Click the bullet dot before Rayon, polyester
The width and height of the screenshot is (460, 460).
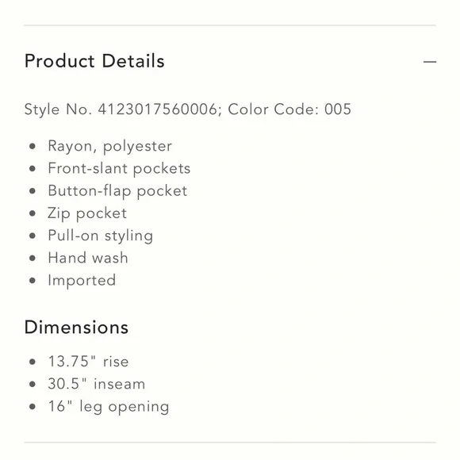click(33, 146)
